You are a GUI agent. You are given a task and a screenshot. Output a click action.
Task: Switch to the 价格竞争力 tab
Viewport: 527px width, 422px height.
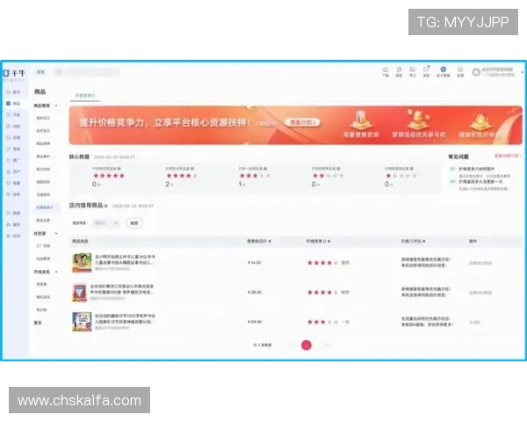coord(85,96)
